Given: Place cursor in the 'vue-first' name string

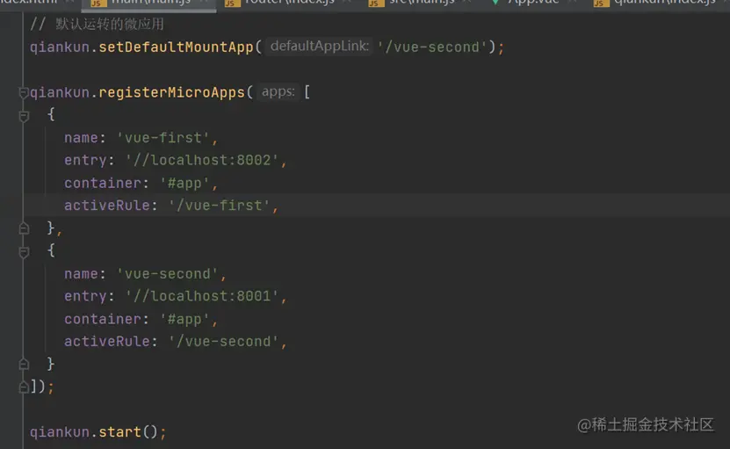Looking at the screenshot, I should pyautogui.click(x=163, y=138).
